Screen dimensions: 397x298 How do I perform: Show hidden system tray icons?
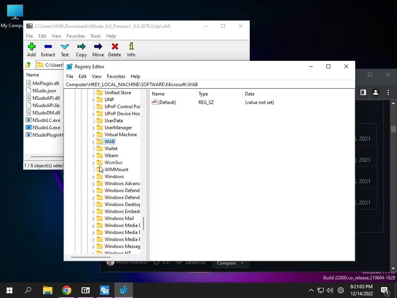click(311, 290)
